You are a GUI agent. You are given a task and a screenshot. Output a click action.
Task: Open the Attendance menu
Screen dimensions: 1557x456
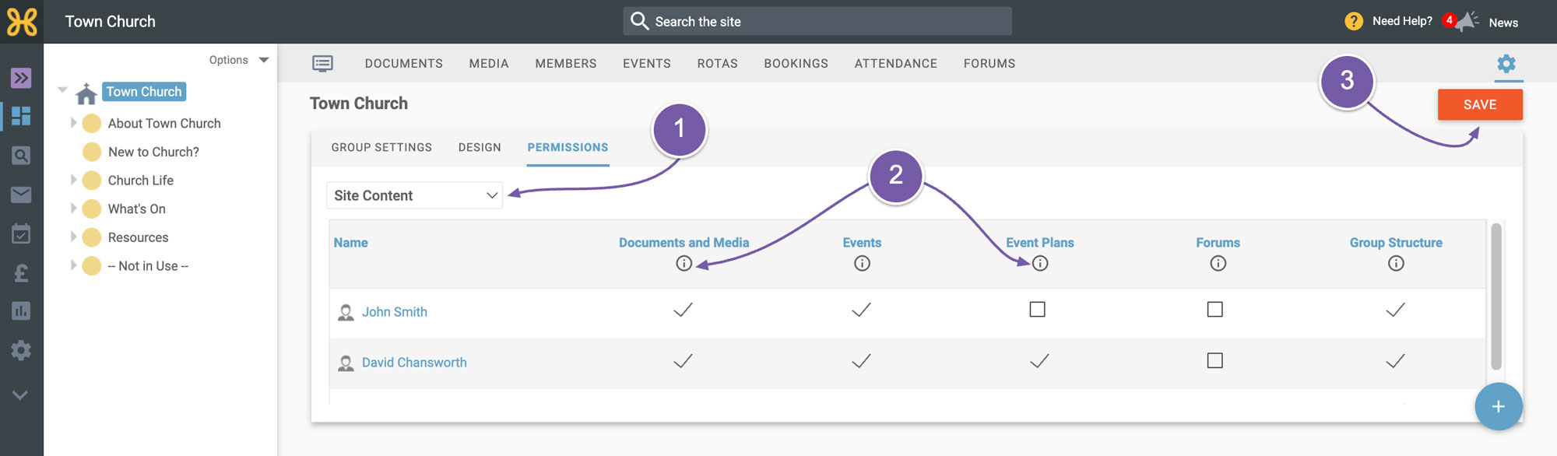coord(896,64)
